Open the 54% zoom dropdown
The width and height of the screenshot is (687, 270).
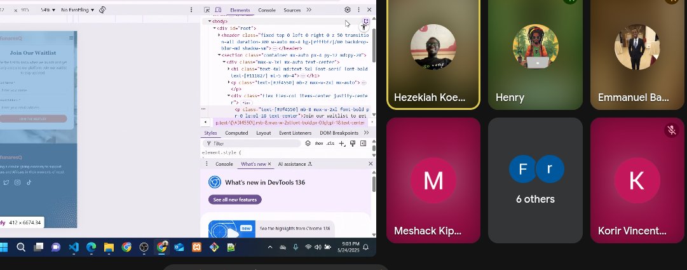click(x=48, y=10)
